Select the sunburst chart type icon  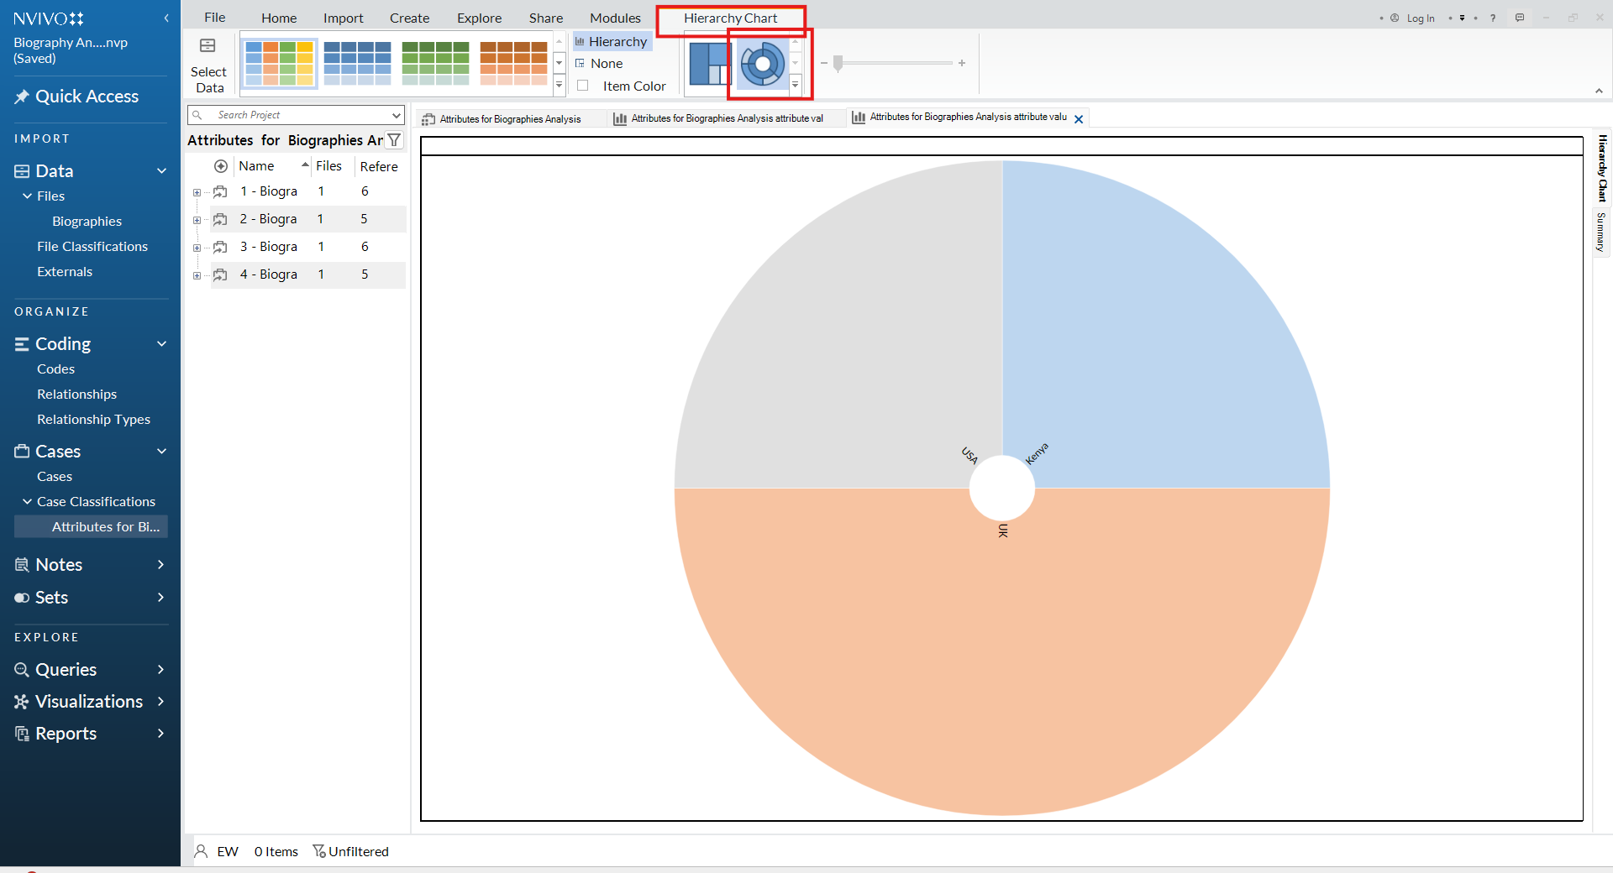point(763,64)
